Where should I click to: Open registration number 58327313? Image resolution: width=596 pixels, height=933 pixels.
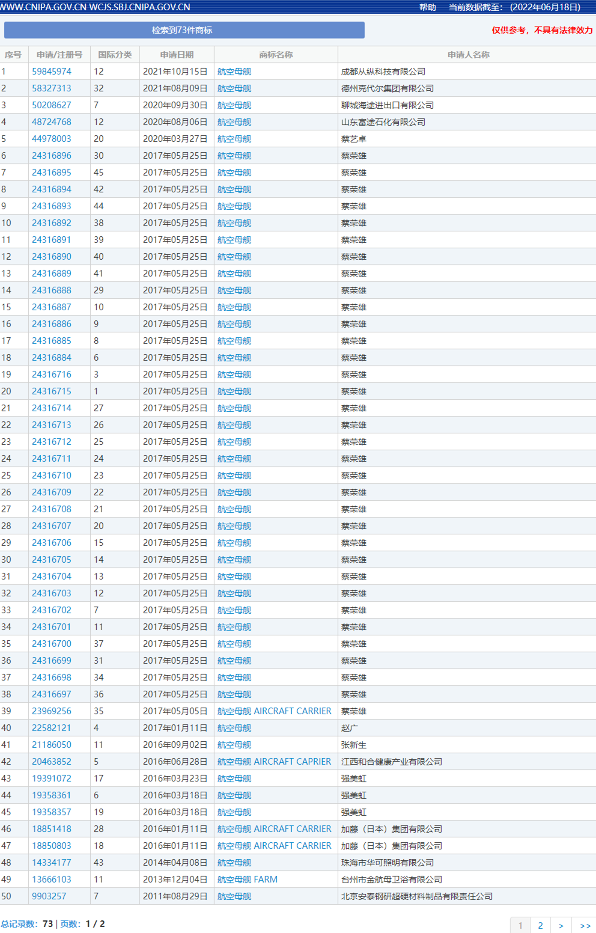point(52,88)
